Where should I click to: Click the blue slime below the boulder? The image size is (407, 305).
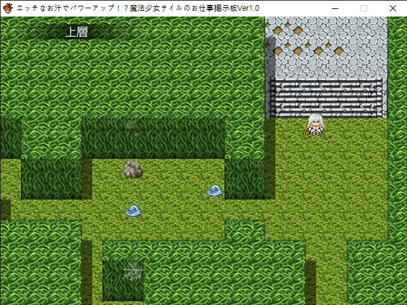point(133,210)
